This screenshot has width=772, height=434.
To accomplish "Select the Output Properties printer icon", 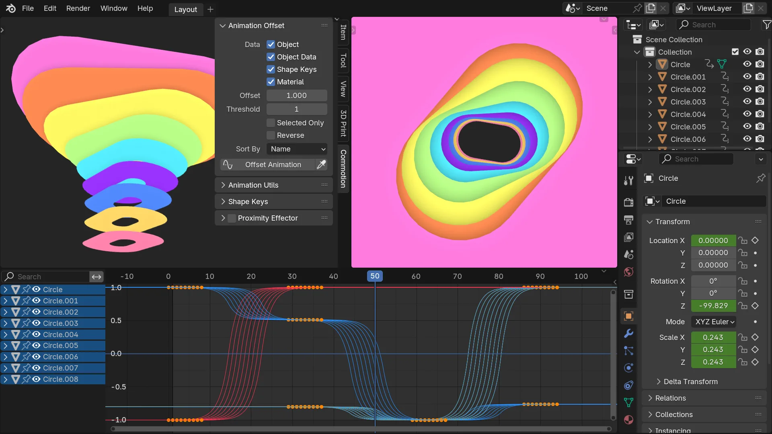I will click(628, 220).
